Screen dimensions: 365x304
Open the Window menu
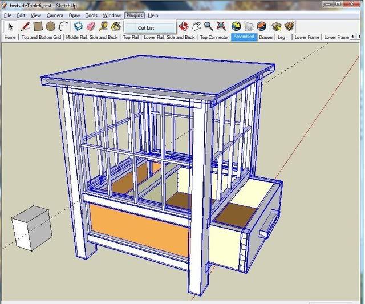coord(112,15)
